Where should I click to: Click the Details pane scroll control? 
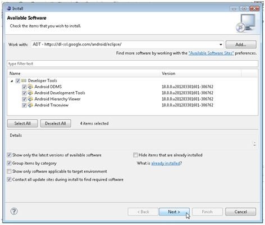coord(254,144)
